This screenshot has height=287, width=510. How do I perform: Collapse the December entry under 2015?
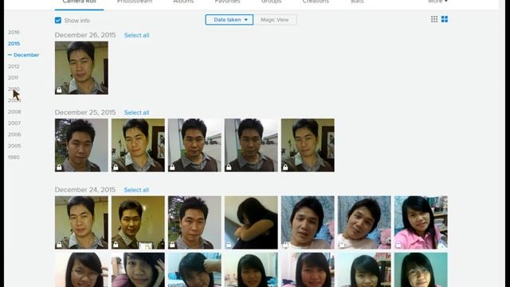coord(23,55)
